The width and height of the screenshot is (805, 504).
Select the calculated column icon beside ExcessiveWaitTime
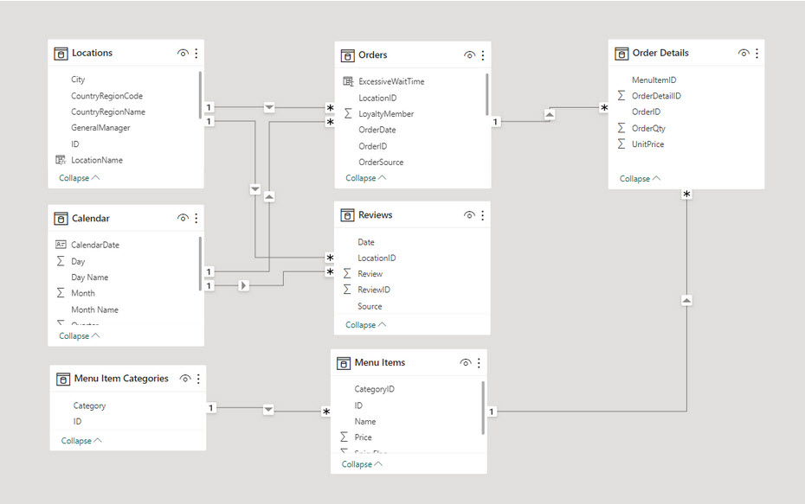coord(348,81)
